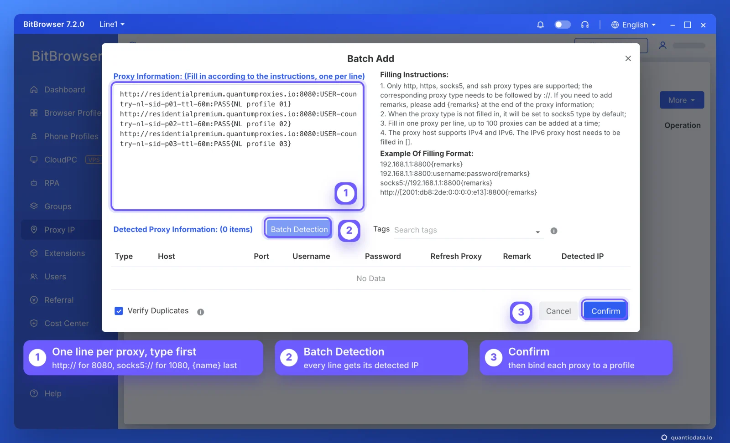This screenshot has height=443, width=730.
Task: Click the Refresh Proxy column header
Action: [456, 256]
